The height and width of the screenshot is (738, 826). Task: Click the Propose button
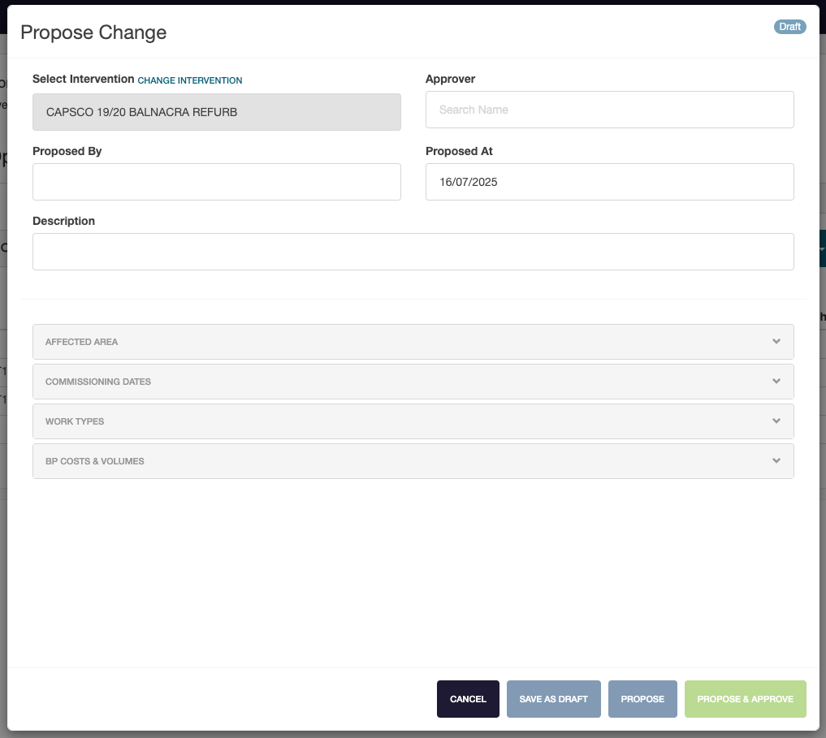(x=642, y=699)
